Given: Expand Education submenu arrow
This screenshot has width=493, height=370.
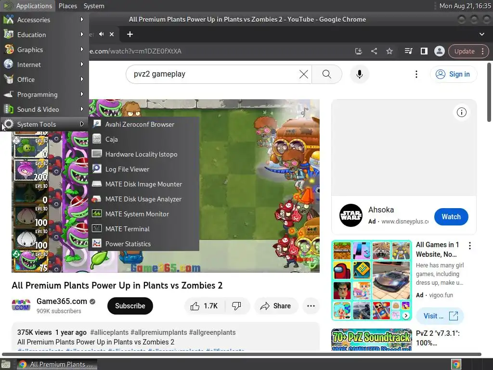Looking at the screenshot, I should (x=82, y=34).
